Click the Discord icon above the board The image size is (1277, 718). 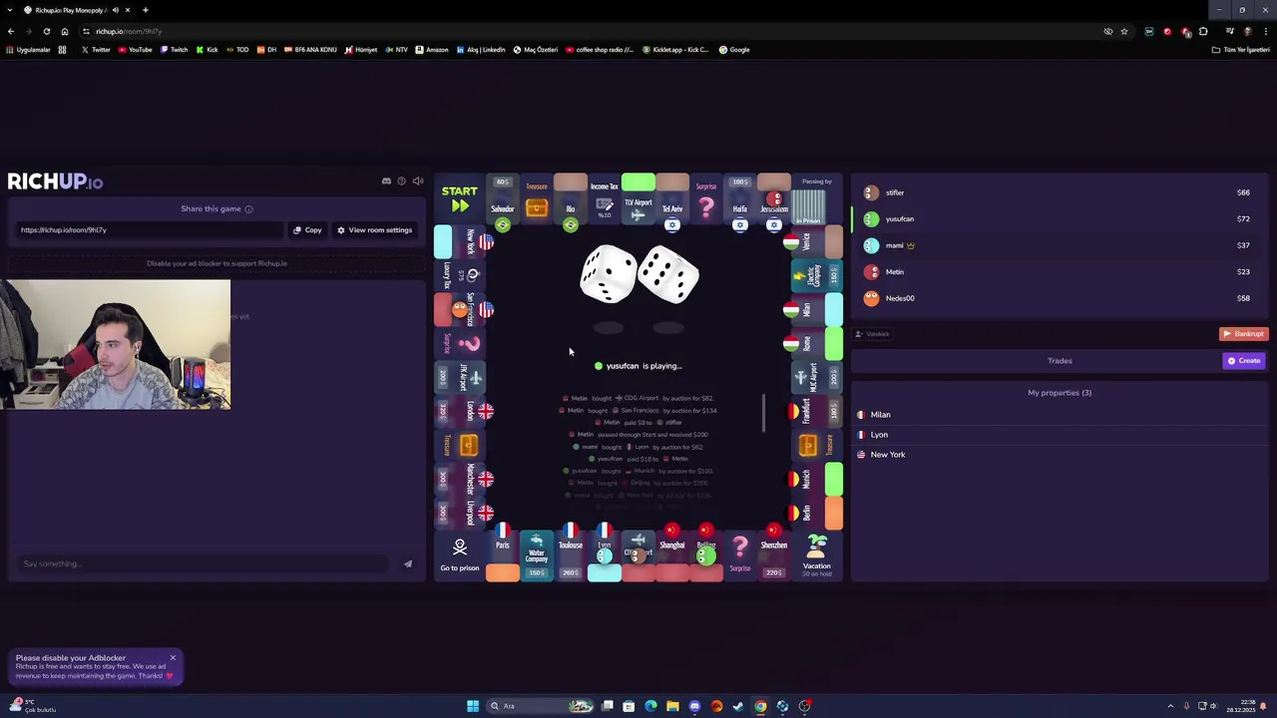386,181
